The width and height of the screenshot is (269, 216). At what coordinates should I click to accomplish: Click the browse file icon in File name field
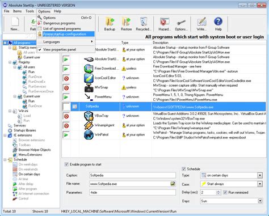pos(173,184)
